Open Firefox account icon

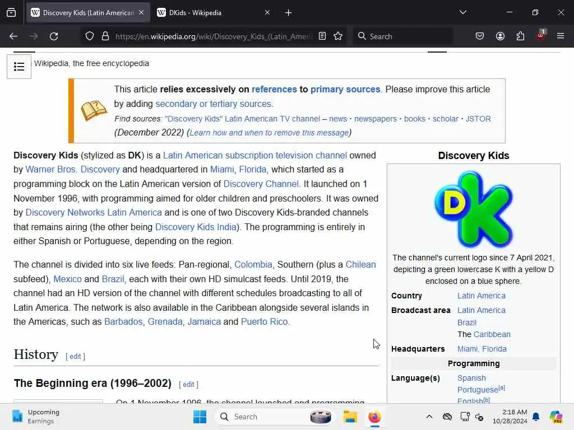500,36
